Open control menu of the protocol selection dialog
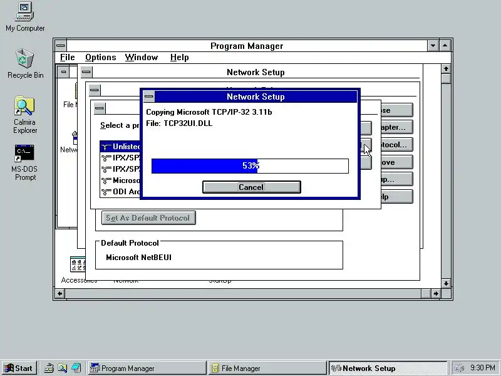The image size is (501, 376). point(100,108)
